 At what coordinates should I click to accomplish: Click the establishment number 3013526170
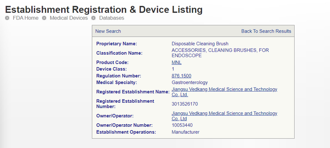click(185, 104)
